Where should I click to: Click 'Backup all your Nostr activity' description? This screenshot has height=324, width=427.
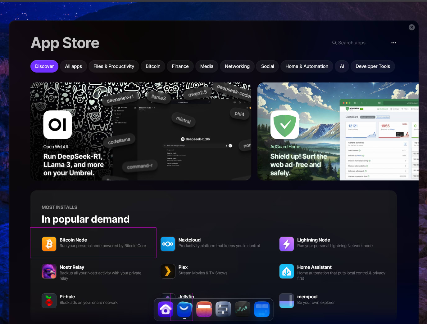coord(101,276)
